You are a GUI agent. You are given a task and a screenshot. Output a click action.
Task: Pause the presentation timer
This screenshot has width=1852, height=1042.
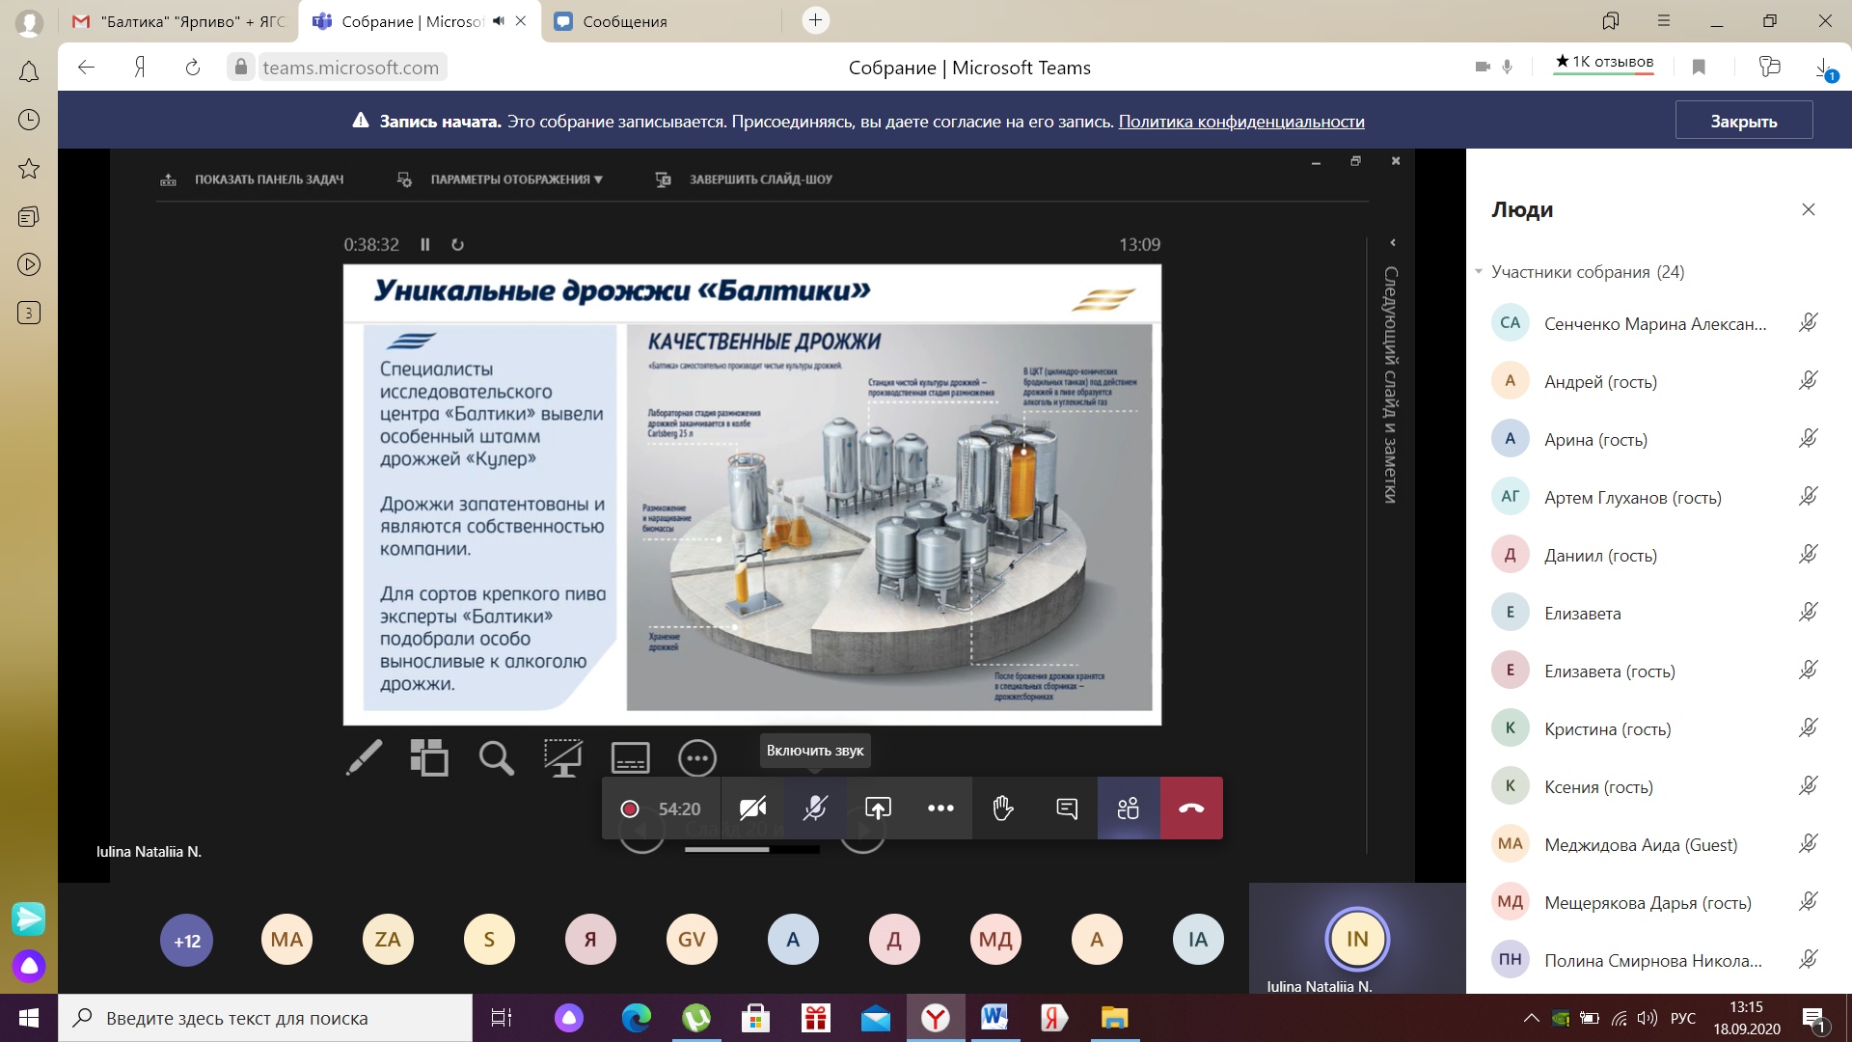[x=425, y=245]
